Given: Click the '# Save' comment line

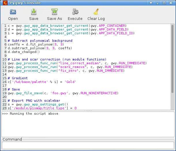Looking at the screenshot, I should [14, 89].
